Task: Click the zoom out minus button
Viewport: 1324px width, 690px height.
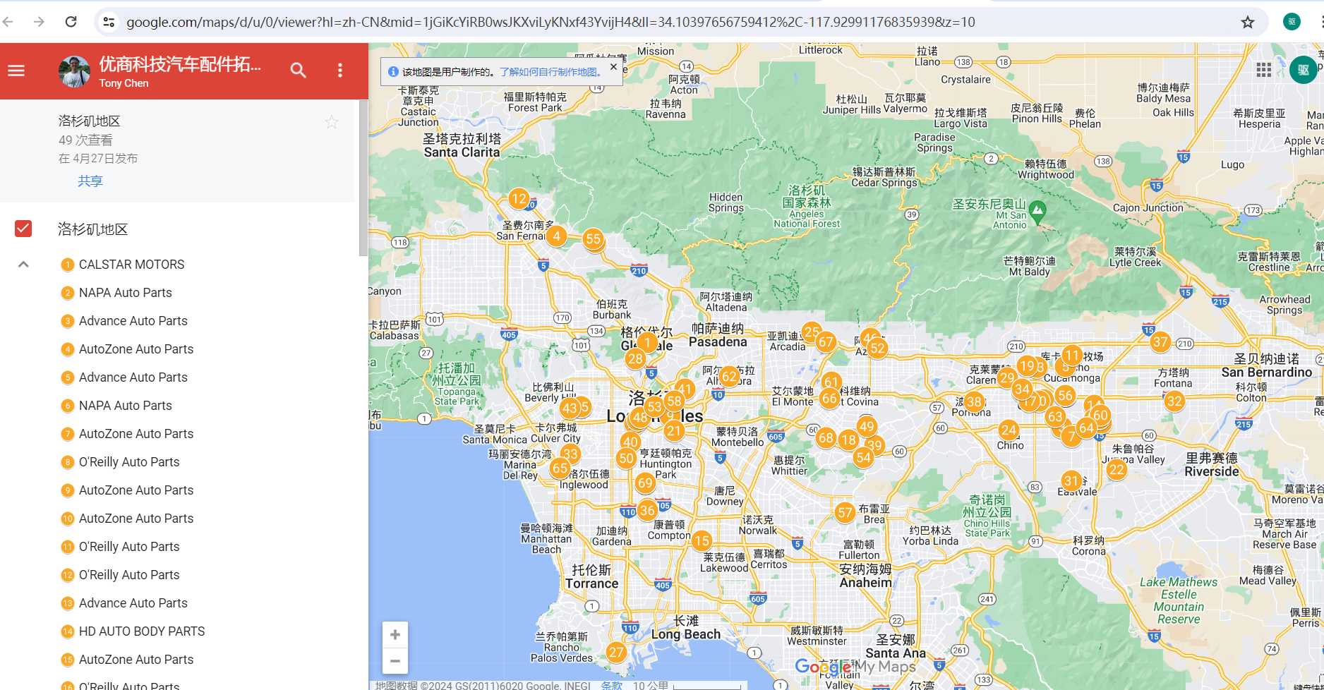Action: [395, 661]
